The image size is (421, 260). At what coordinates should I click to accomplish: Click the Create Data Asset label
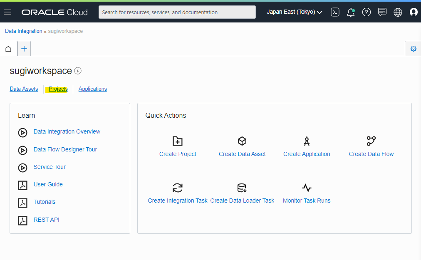(242, 154)
